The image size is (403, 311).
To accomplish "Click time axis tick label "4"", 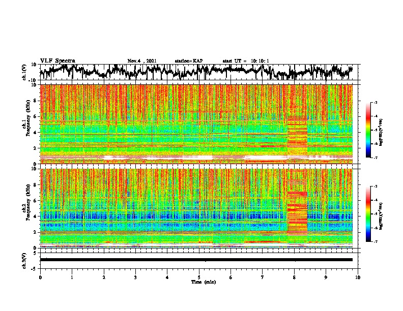I will (167, 277).
